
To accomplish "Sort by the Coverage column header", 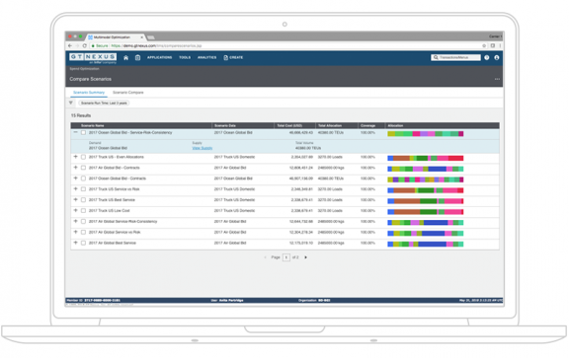I will point(367,125).
